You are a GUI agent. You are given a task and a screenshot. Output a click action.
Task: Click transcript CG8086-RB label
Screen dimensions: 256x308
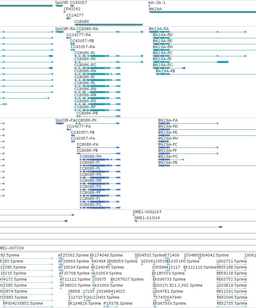point(87,113)
